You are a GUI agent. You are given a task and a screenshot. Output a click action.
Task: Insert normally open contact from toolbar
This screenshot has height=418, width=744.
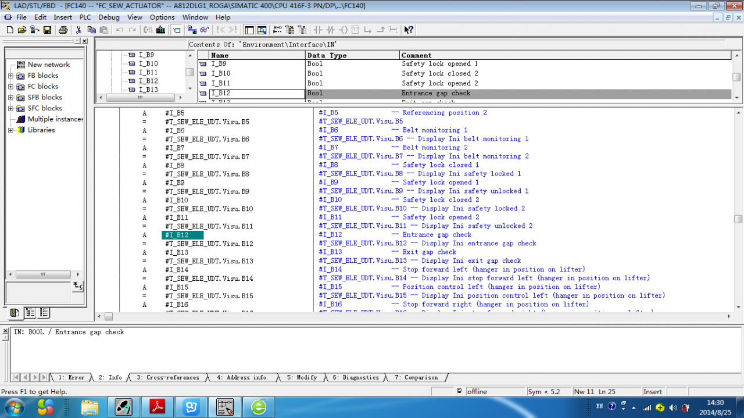(x=318, y=30)
